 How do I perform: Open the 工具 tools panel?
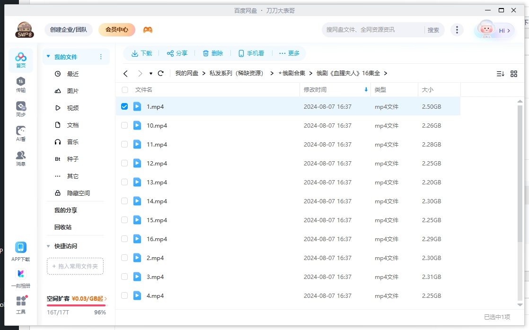20,304
